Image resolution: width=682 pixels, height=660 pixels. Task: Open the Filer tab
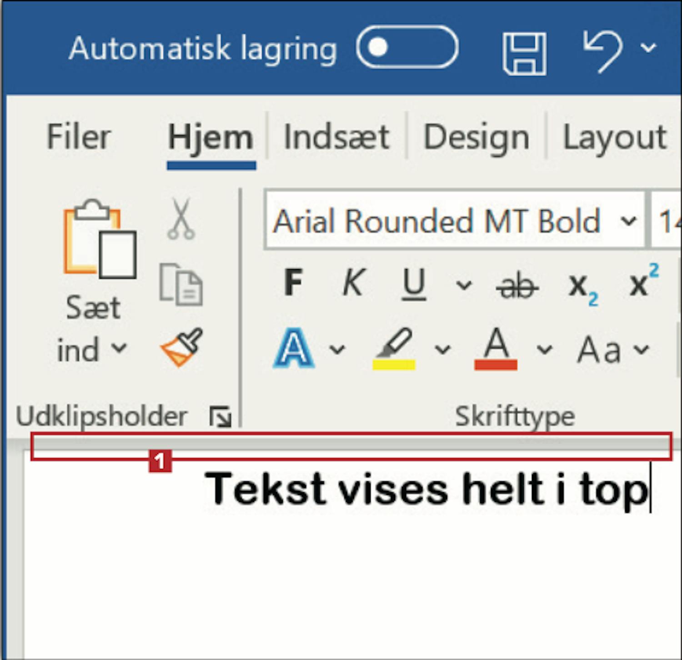[x=79, y=136]
